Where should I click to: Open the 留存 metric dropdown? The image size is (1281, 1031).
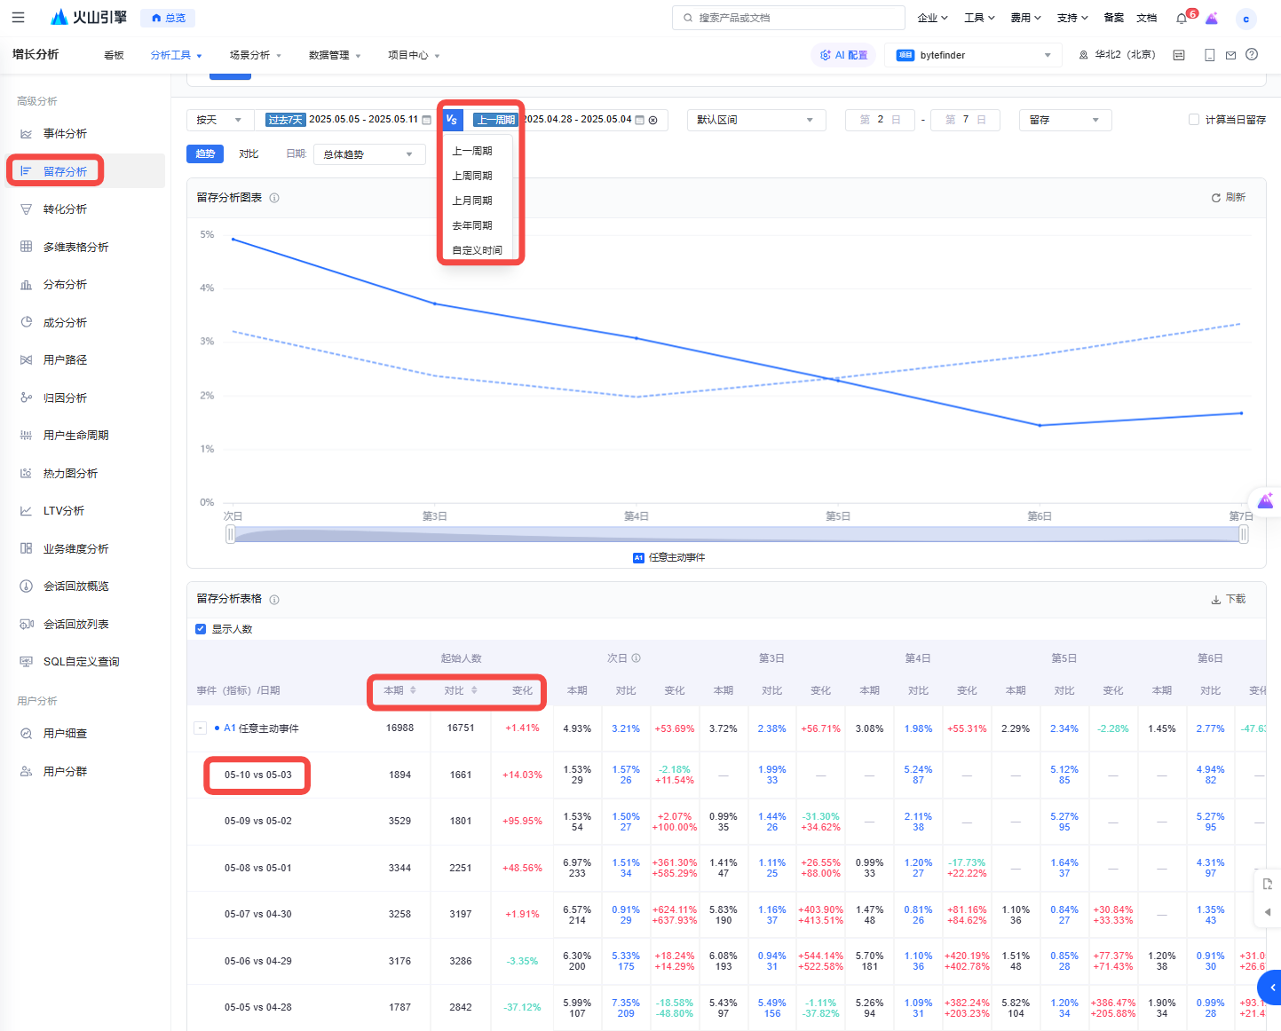(x=1064, y=120)
